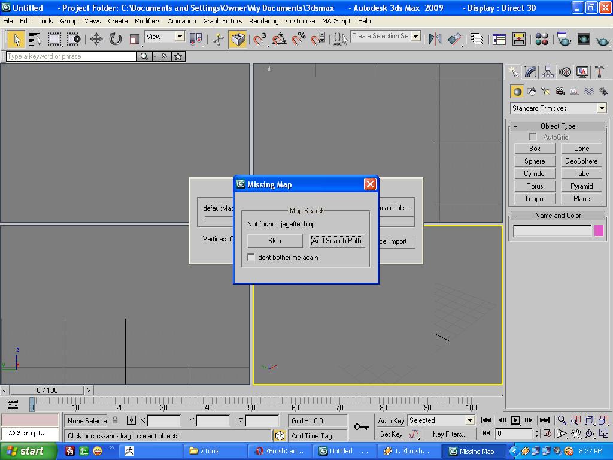This screenshot has height=460, width=613.
Task: Choose the Rectangular Selection Region tool
Action: pos(54,39)
